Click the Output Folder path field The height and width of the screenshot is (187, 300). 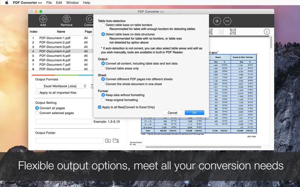(x=70, y=141)
